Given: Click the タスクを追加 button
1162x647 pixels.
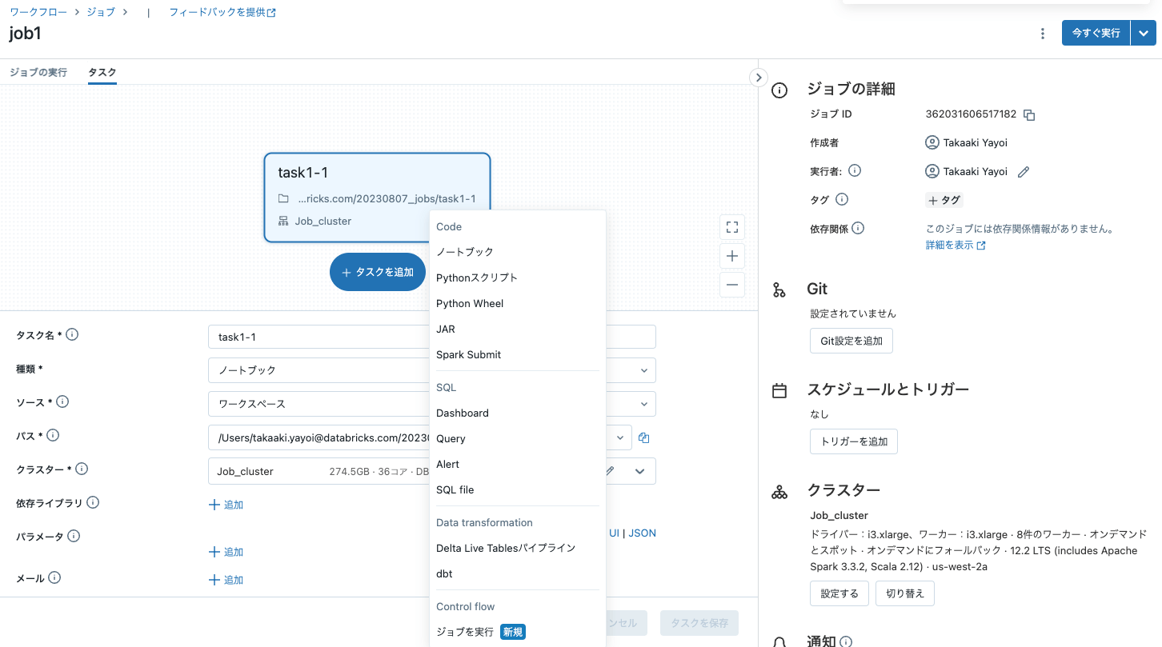Looking at the screenshot, I should tap(377, 272).
